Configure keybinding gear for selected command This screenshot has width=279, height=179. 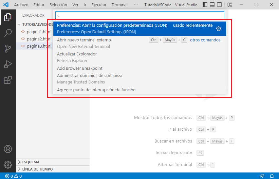click(218, 29)
